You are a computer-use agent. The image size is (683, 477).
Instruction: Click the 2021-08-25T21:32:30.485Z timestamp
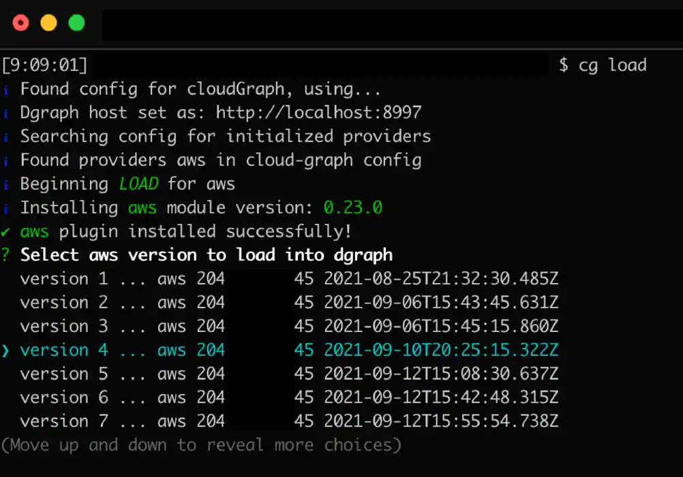[x=441, y=279]
